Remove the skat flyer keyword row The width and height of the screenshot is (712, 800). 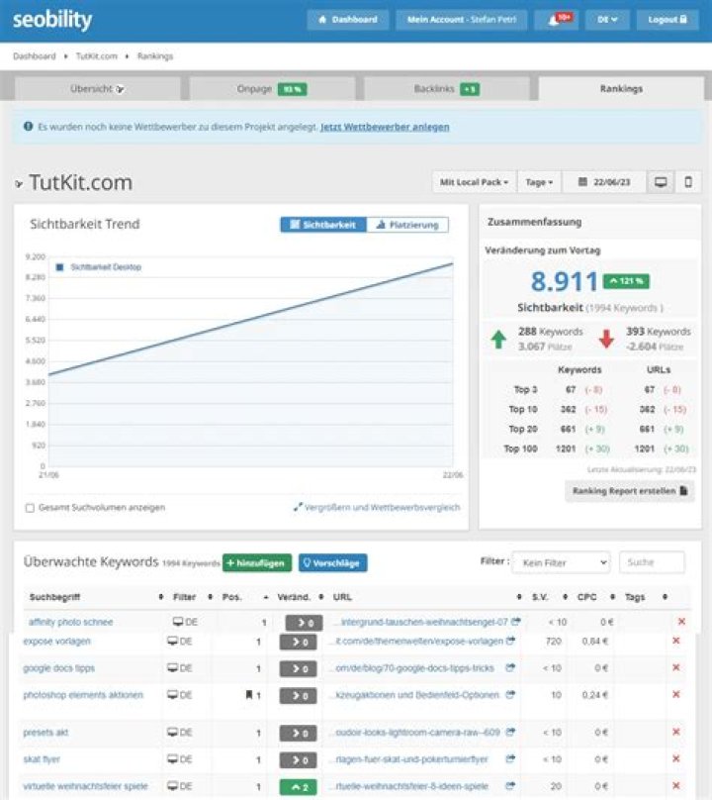(676, 759)
